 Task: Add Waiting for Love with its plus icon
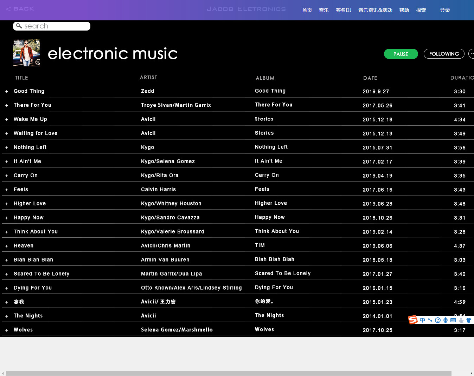pos(7,134)
